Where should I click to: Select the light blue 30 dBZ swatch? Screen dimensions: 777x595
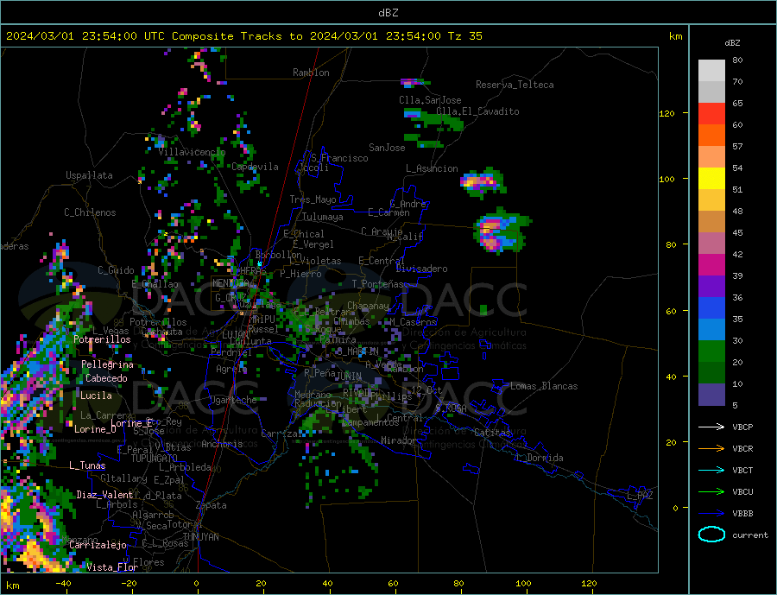point(711,330)
